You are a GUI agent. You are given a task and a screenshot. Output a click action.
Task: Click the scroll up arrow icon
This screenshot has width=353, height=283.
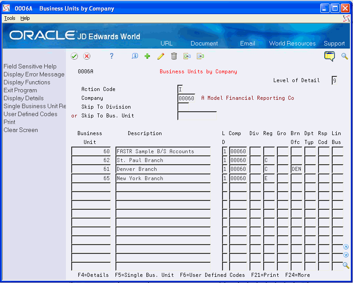346,247
